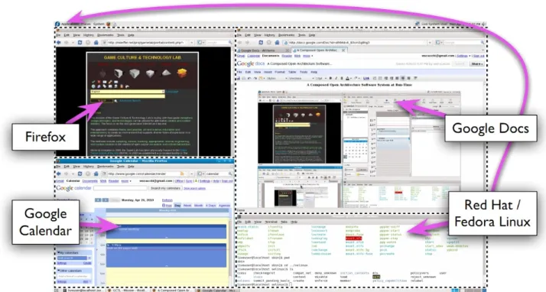Click search magnifier in Game Lab window
Viewport: 546px width, 292px height.
click(x=230, y=43)
